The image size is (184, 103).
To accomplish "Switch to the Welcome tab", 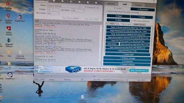I will (111, 4).
